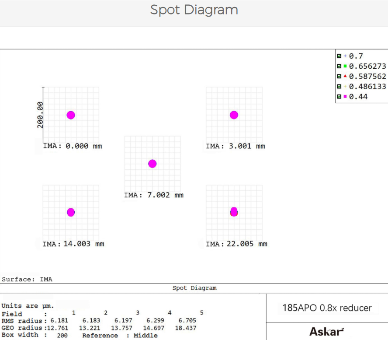388x340 pixels.
Task: Click the magenta spot at IMA 7.002 mm
Action: click(152, 164)
